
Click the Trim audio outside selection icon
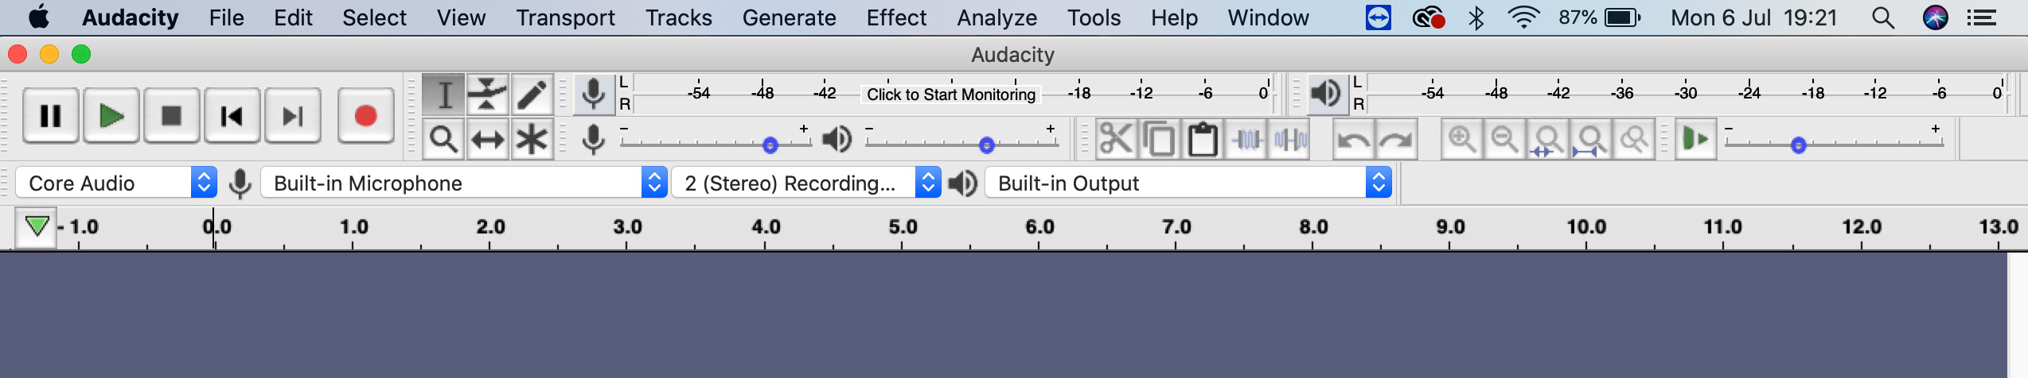tap(1246, 140)
